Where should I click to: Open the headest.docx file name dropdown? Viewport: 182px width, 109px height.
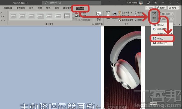20,3
